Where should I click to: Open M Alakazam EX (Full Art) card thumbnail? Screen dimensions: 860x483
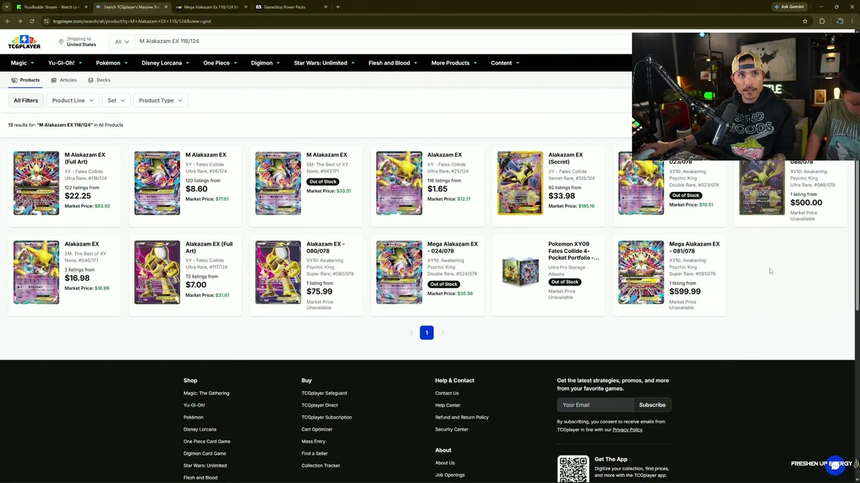point(36,183)
